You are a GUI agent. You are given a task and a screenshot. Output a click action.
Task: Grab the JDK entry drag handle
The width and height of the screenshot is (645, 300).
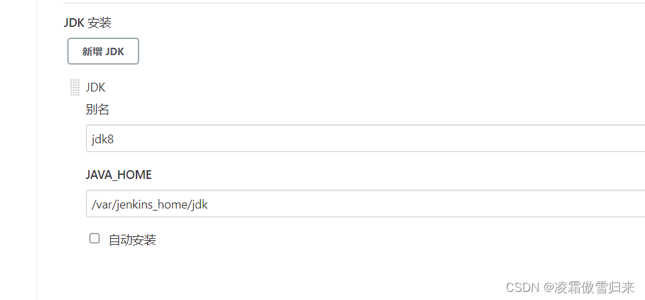(x=75, y=87)
